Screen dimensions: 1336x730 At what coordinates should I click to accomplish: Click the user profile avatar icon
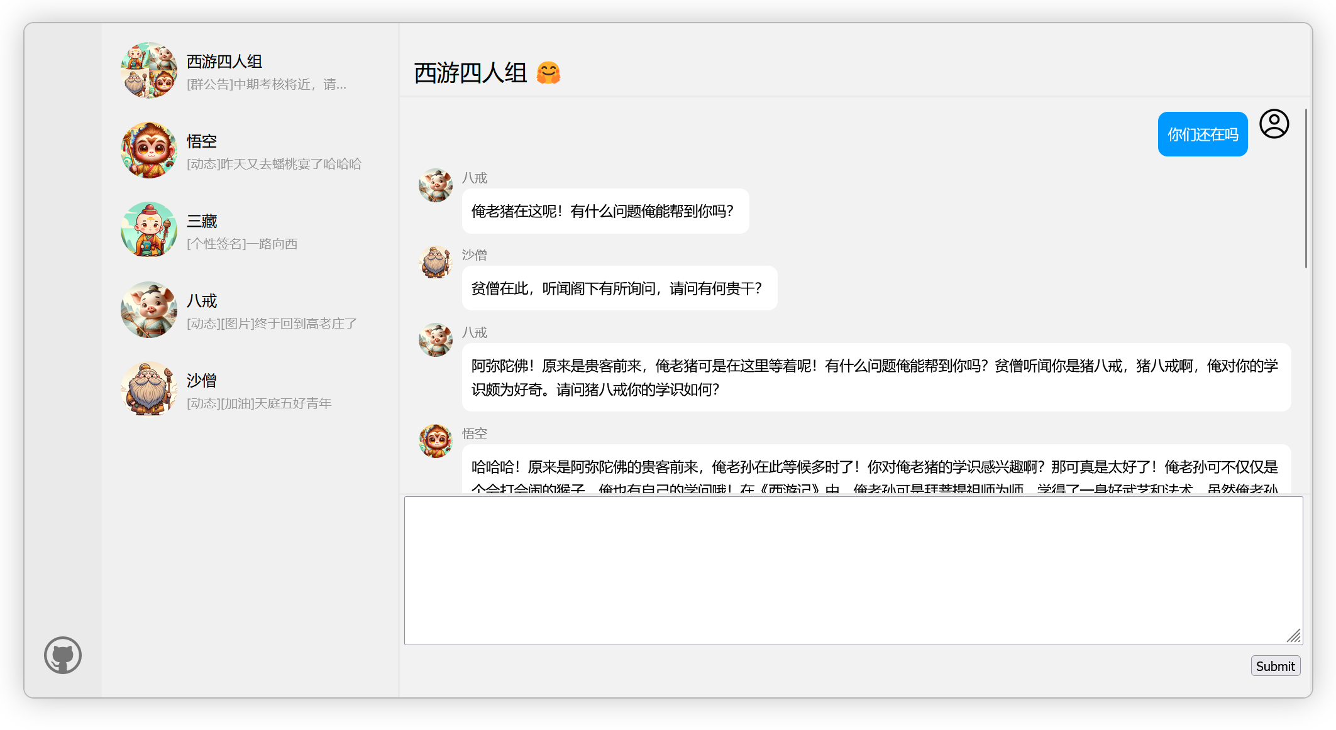click(x=1274, y=124)
